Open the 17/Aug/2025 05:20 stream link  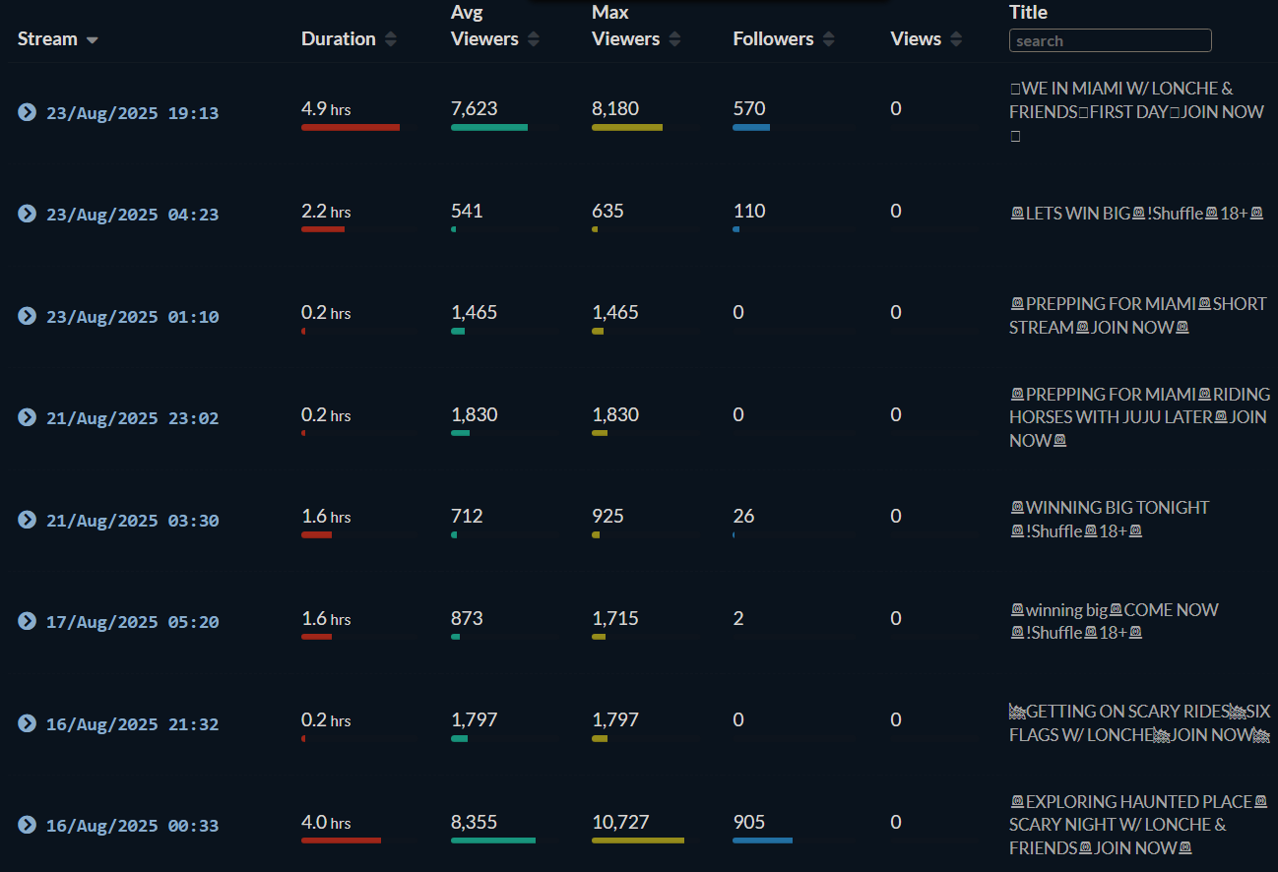point(133,622)
